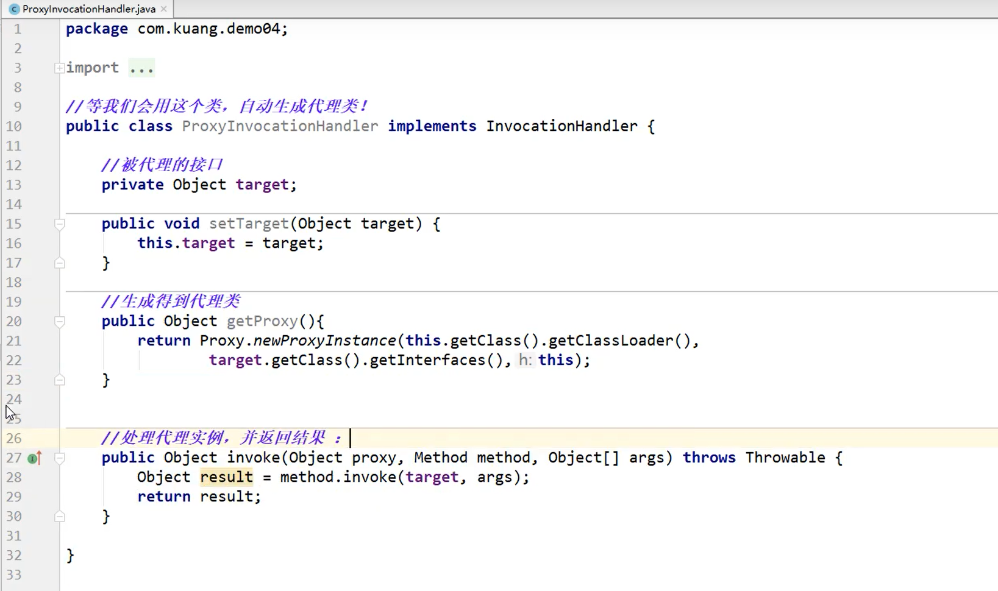
Task: Click the getInterfaces() call in line 22
Action: [x=436, y=360]
